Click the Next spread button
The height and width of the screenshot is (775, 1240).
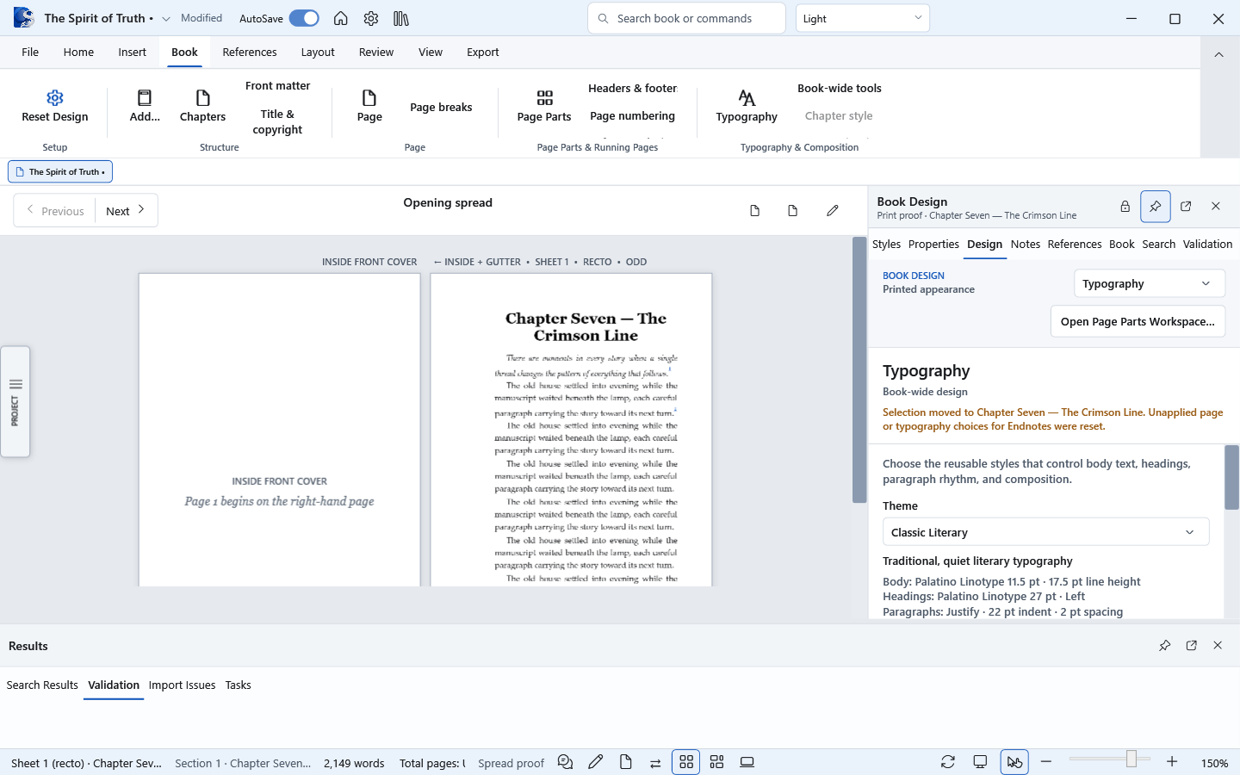click(x=126, y=210)
